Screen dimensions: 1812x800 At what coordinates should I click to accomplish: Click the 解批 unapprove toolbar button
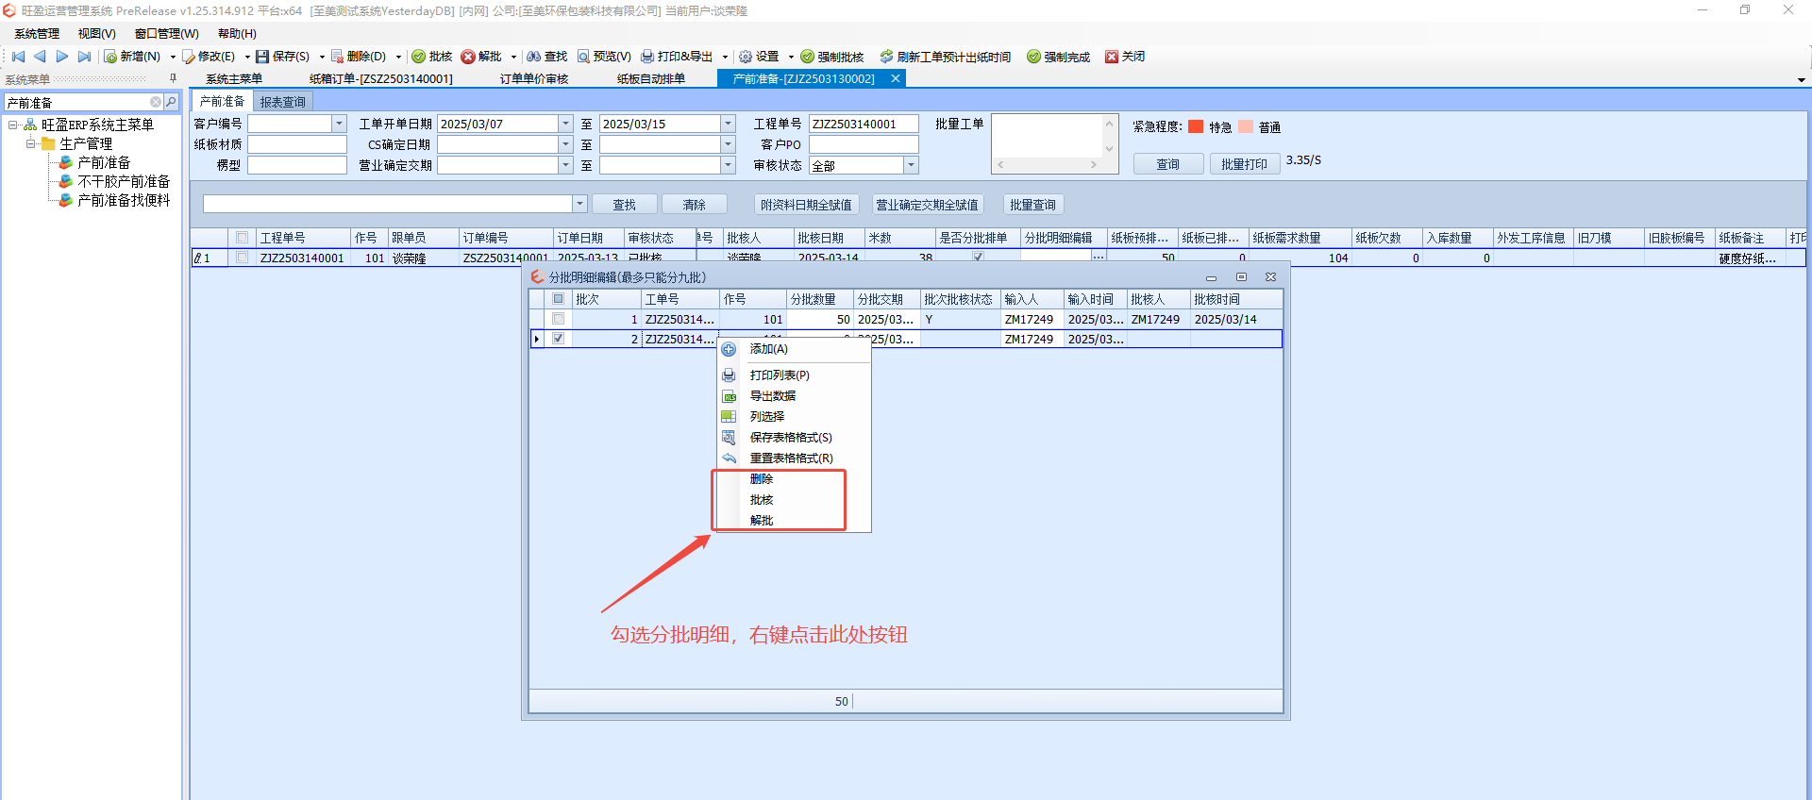pyautogui.click(x=481, y=57)
